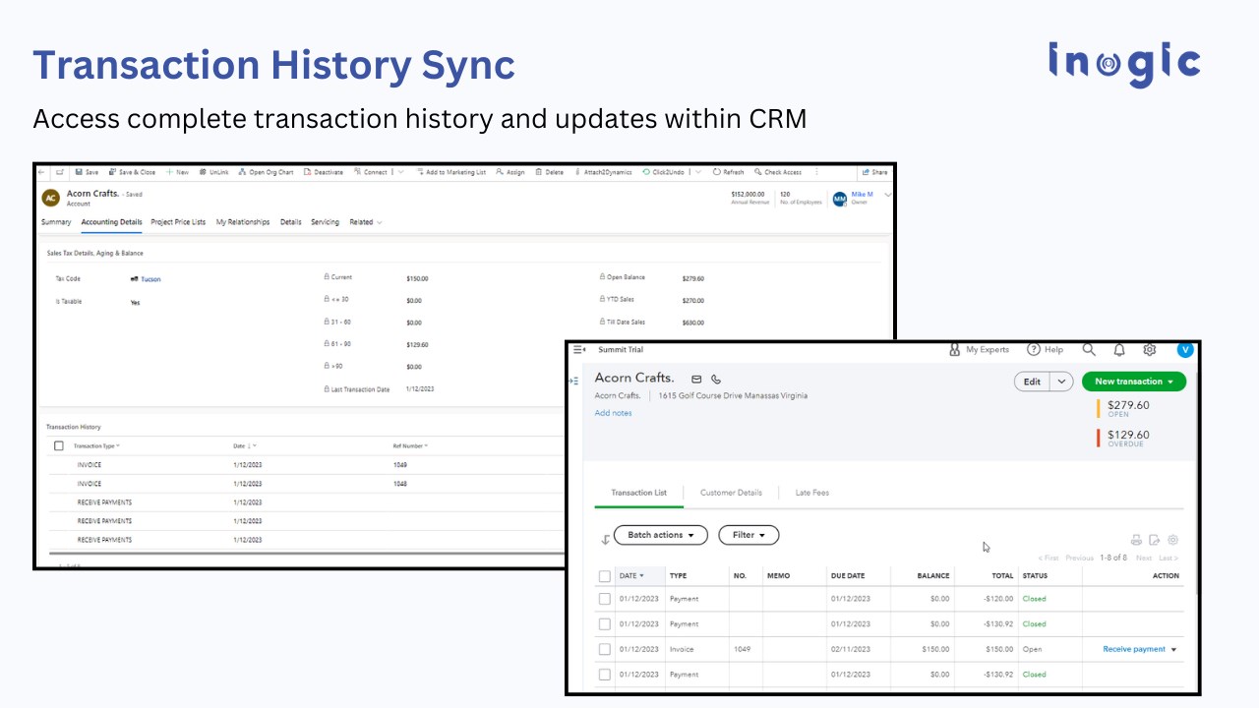This screenshot has width=1259, height=708.
Task: Open the Edit dropdown arrow
Action: 1061,382
